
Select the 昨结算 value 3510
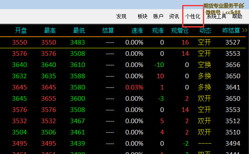(x=233, y=132)
